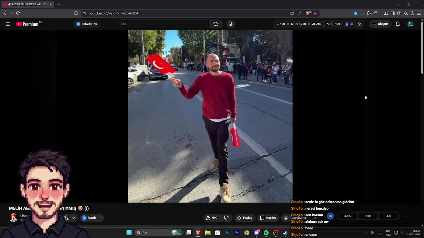Click the Kaydet save button

[268, 218]
